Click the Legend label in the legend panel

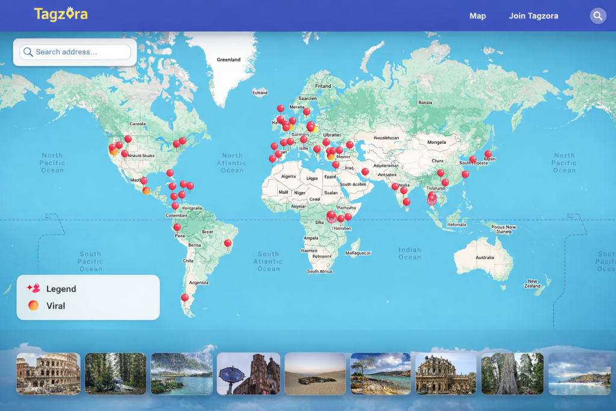point(61,289)
